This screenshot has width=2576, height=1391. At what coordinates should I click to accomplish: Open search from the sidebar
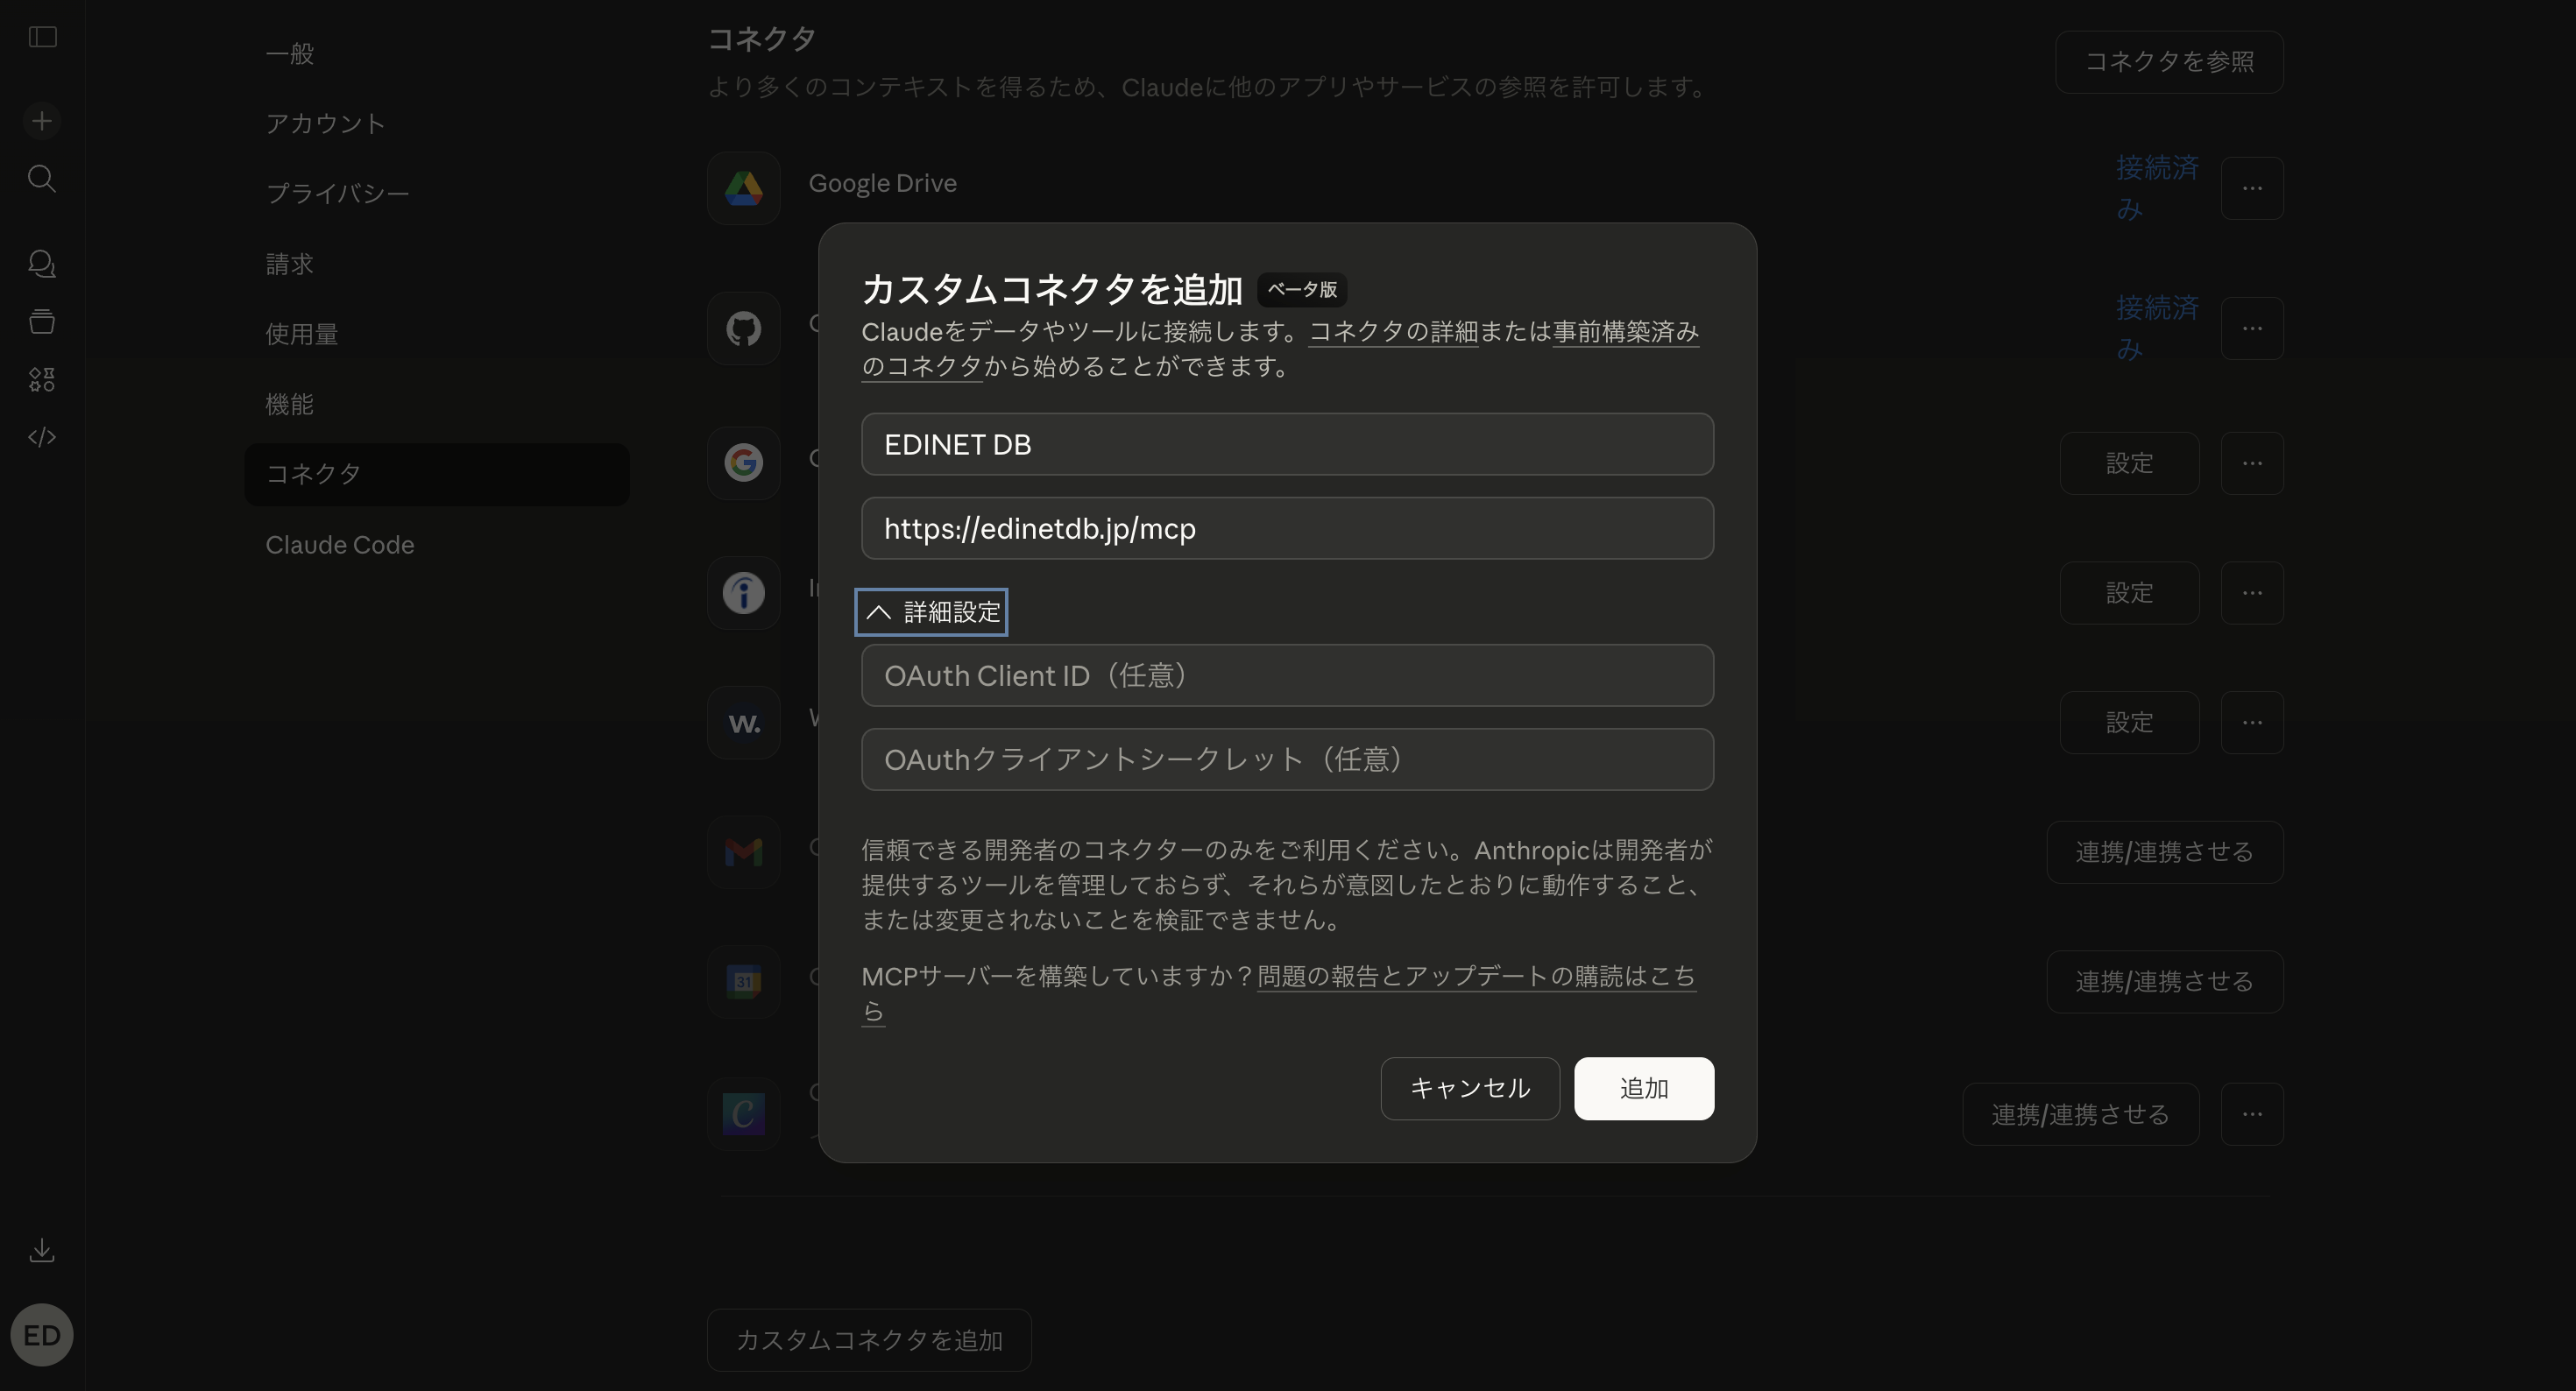click(41, 178)
